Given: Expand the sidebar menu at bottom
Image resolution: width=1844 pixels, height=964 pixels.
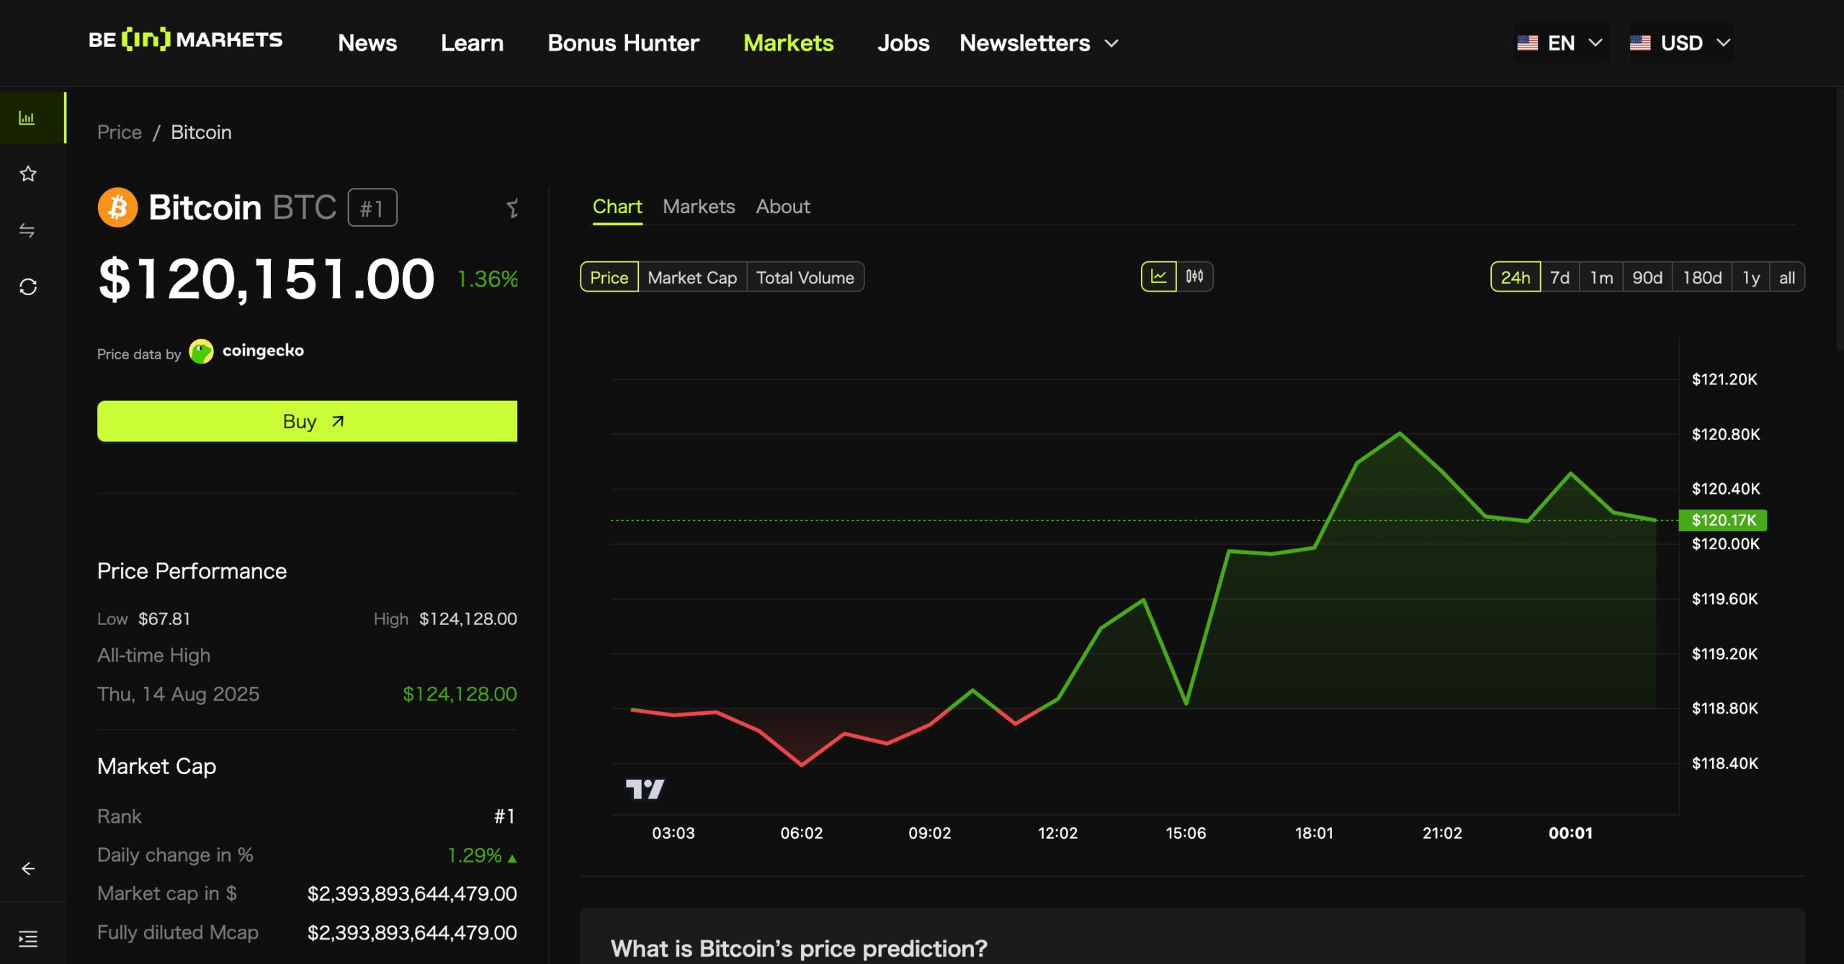Looking at the screenshot, I should [x=27, y=938].
